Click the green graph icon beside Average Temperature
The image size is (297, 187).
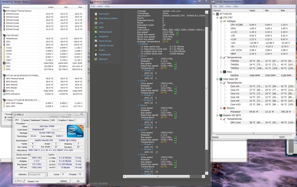tap(177, 41)
